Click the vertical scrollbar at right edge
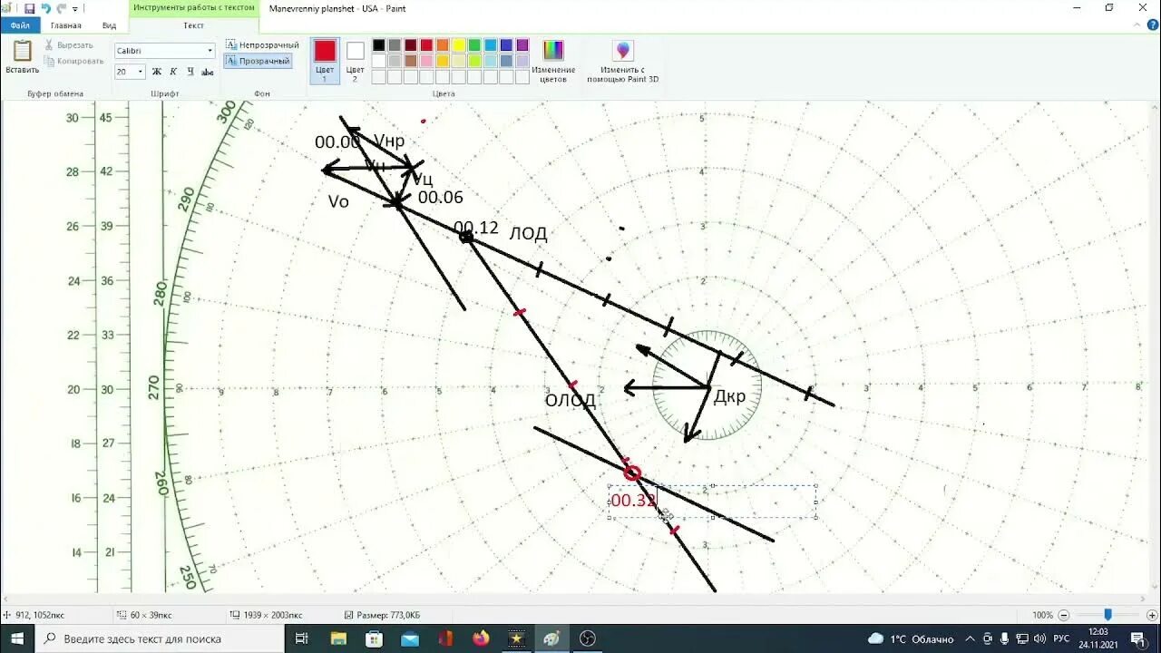The image size is (1161, 653). pos(1153,347)
